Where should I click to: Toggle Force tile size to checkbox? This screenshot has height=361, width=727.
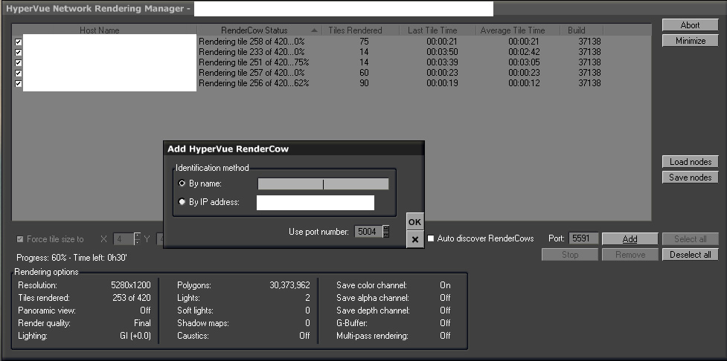click(20, 239)
